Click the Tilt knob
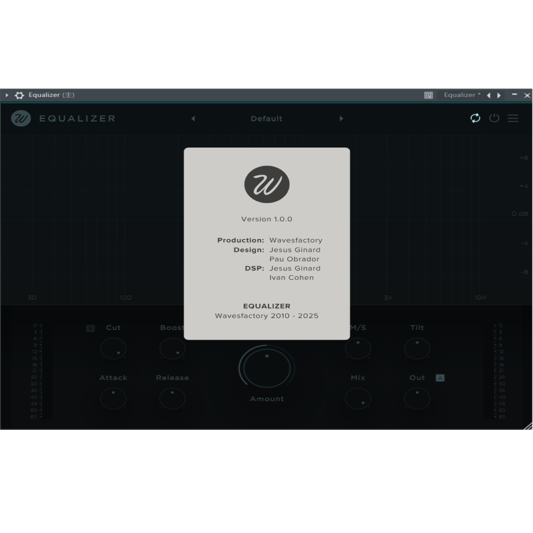The image size is (533, 533). click(x=417, y=348)
